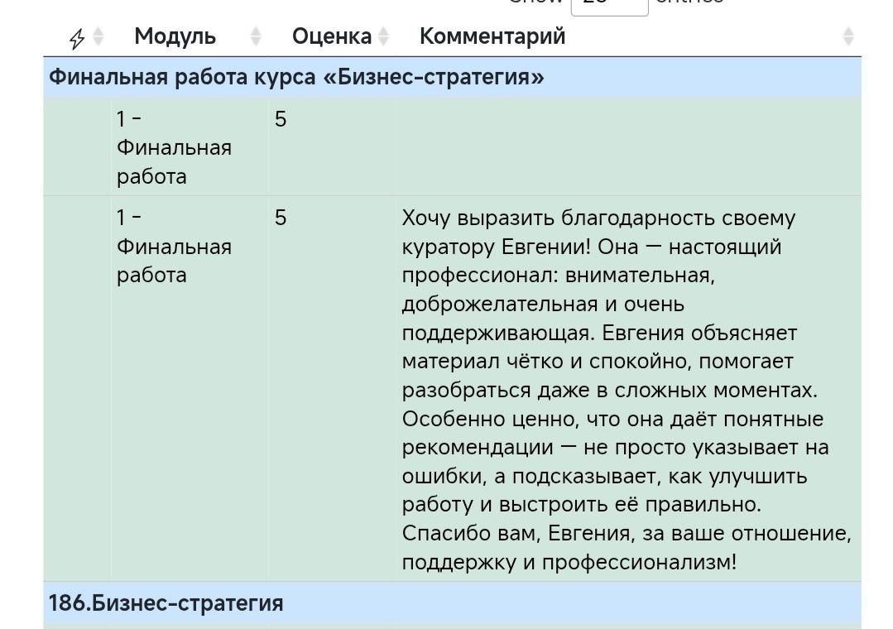Screen dimensions: 893x629
Task: Select group row «186.Бизнес-стратегия»
Action: 452,603
